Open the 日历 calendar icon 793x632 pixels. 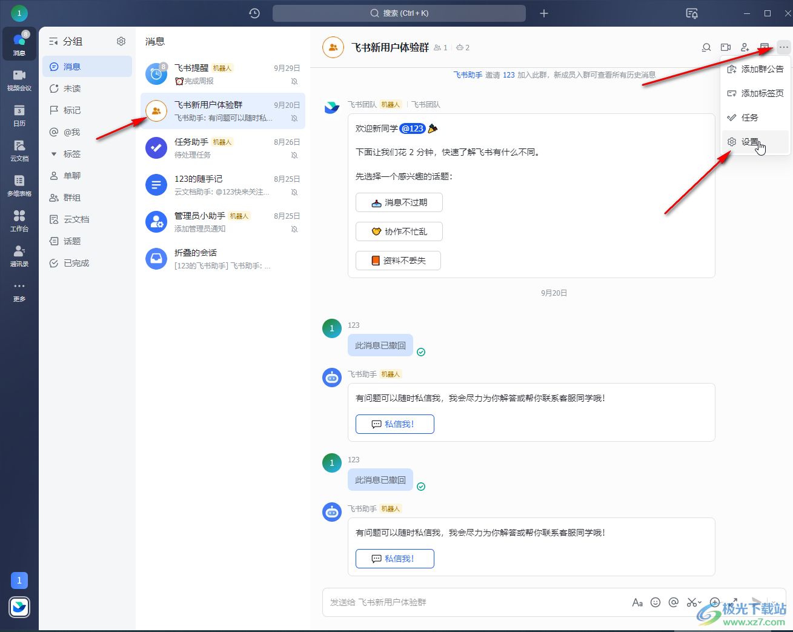19,115
